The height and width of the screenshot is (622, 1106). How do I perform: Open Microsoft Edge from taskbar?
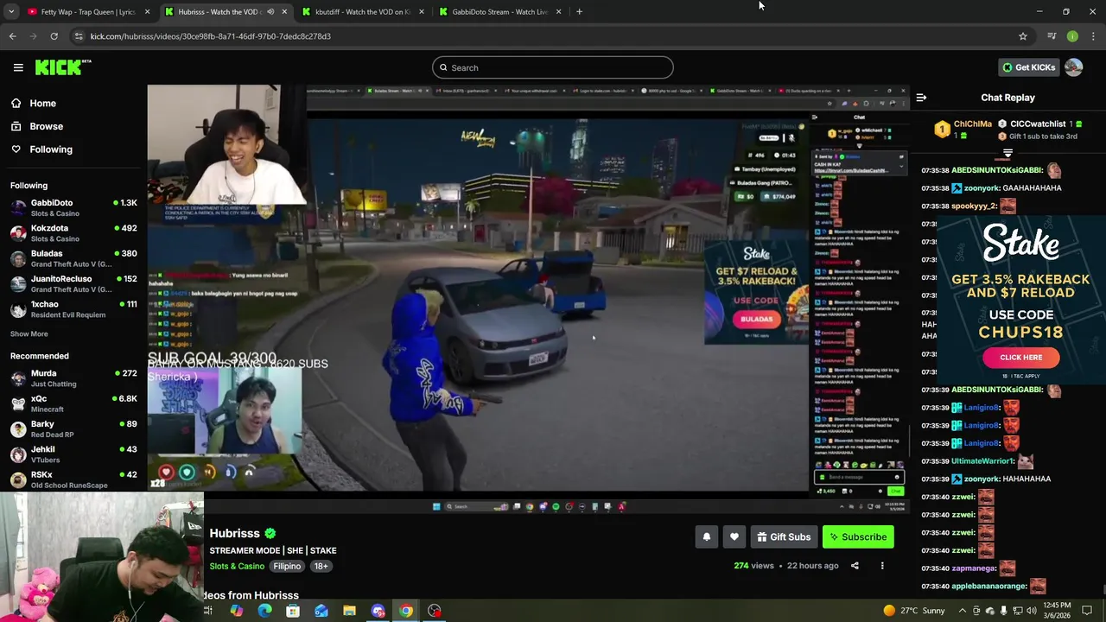pyautogui.click(x=264, y=611)
